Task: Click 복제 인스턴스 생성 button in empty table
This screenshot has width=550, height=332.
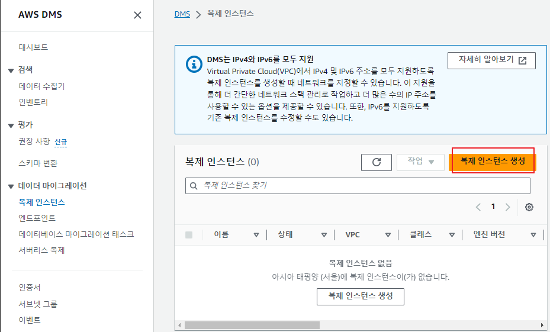Action: coord(360,296)
